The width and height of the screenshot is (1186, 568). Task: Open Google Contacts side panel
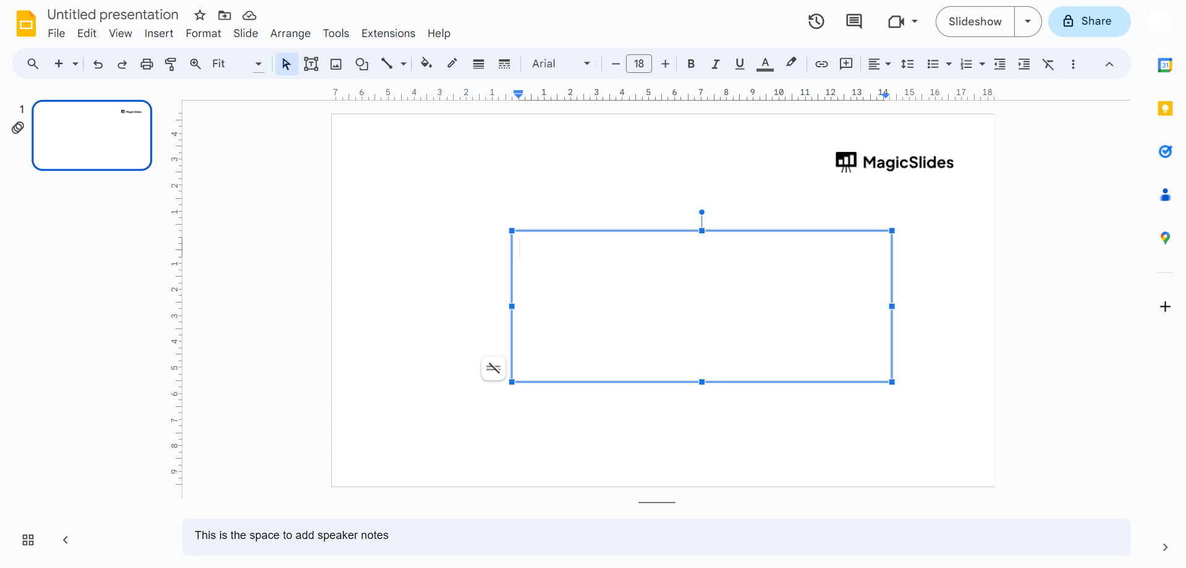tap(1165, 195)
